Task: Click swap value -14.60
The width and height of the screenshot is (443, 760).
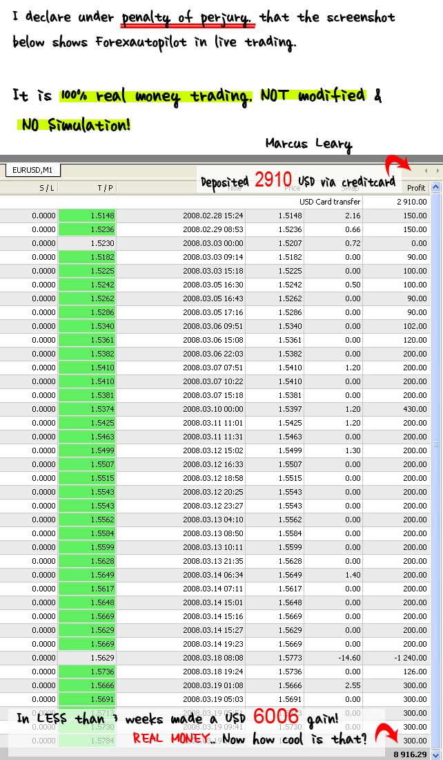Action: 350,657
